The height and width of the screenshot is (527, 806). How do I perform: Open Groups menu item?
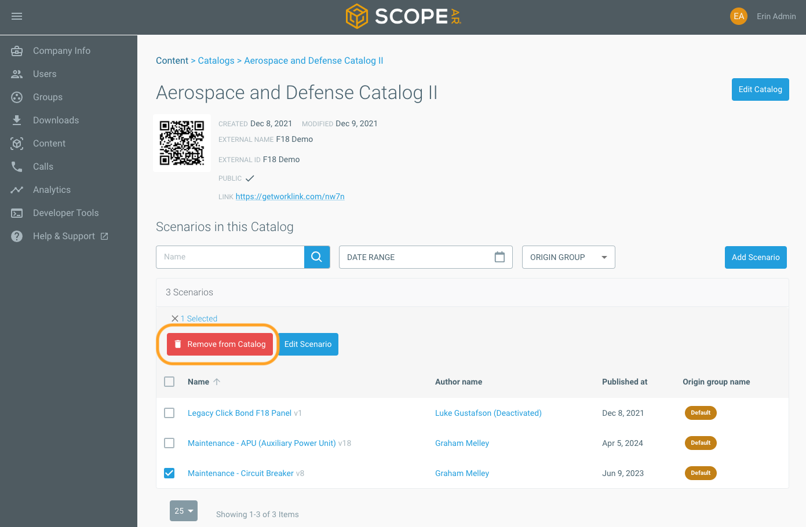48,97
